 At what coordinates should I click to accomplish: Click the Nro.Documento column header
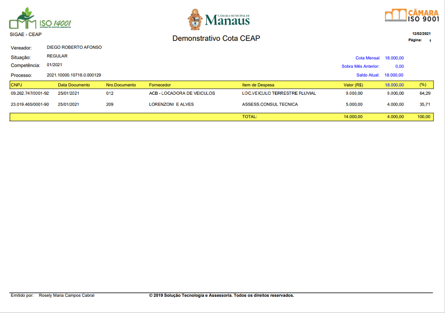pos(121,85)
